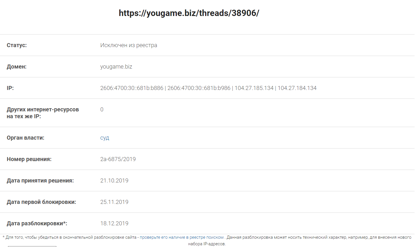This screenshot has width=418, height=247.
Task: Click the status value 'Исключен из реестра'
Action: (x=129, y=45)
